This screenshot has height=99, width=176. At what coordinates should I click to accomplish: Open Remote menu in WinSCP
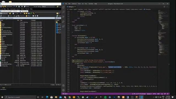tap(27, 9)
